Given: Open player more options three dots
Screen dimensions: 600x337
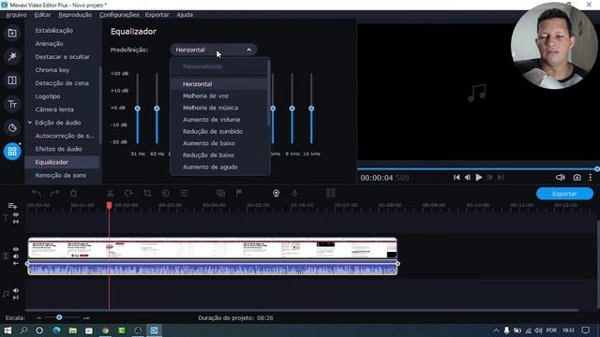Looking at the screenshot, I should (x=591, y=177).
